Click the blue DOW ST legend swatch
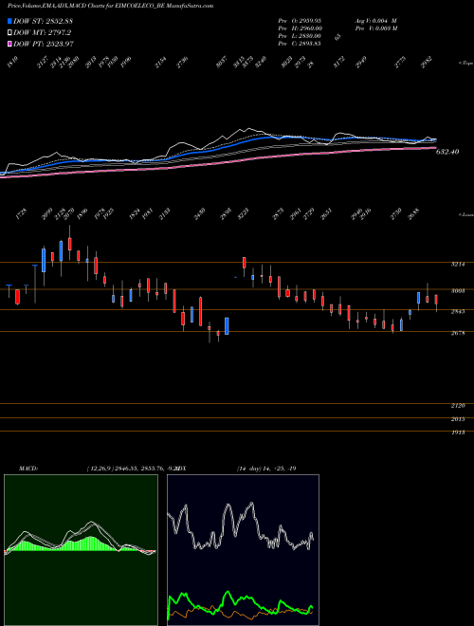The width and height of the screenshot is (474, 626). click(9, 21)
